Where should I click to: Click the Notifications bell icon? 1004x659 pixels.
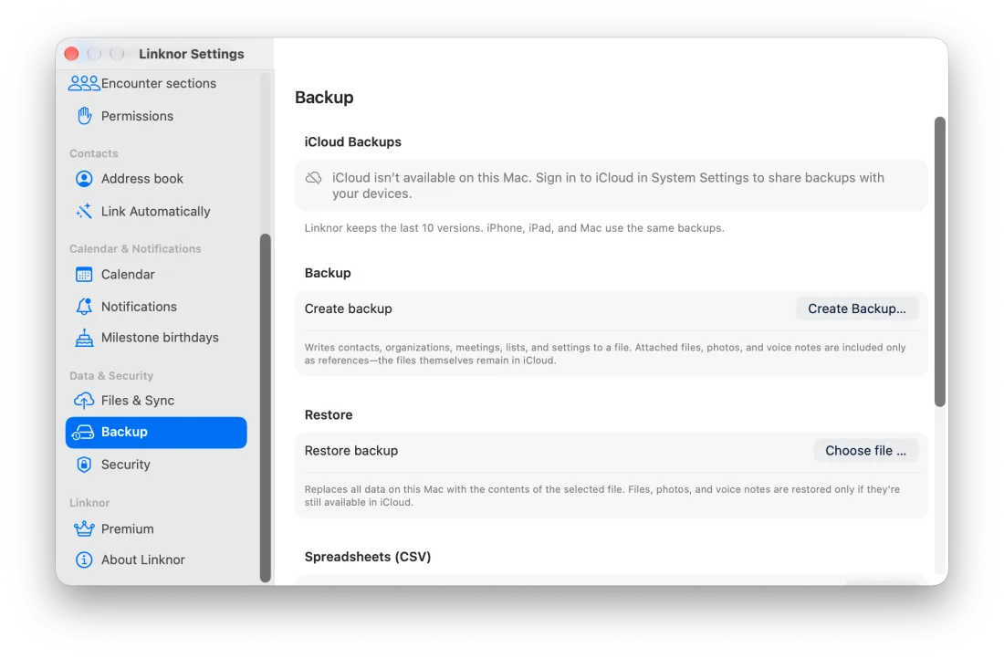tap(84, 307)
